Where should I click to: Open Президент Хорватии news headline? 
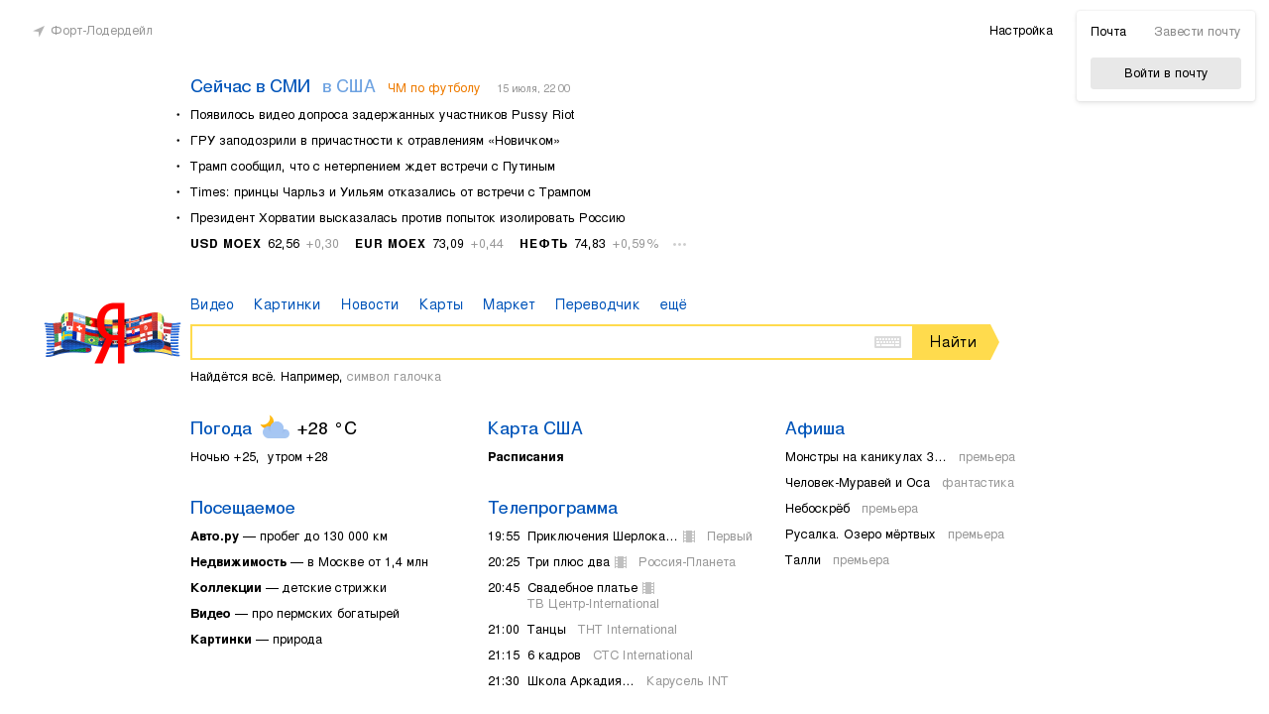pyautogui.click(x=407, y=218)
